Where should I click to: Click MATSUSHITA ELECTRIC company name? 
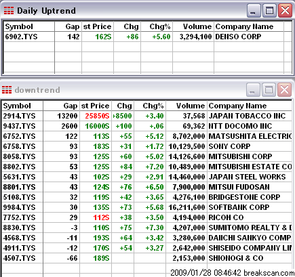click(x=250, y=136)
